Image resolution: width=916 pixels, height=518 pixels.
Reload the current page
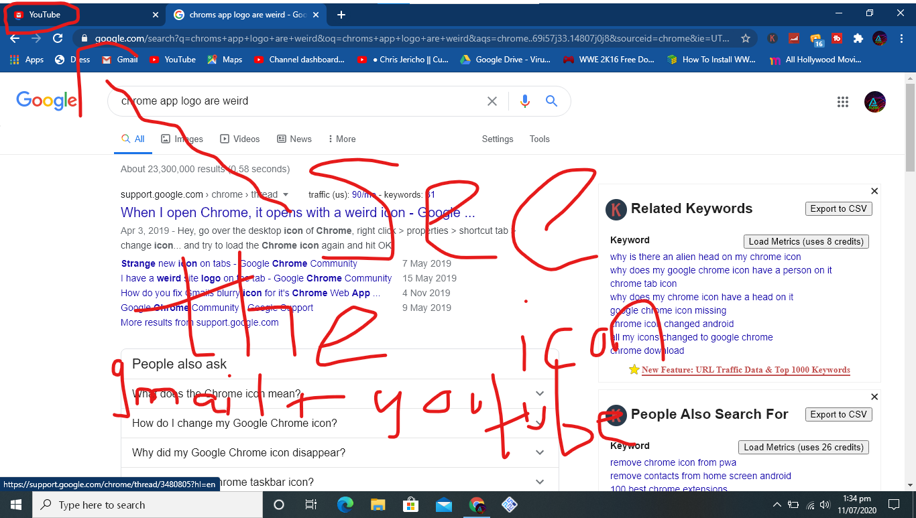58,39
